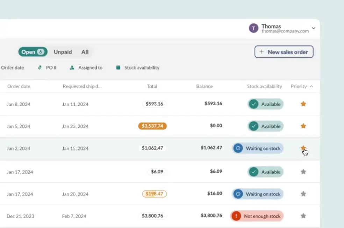Select the All orders tab
This screenshot has height=228, width=344.
coord(85,52)
